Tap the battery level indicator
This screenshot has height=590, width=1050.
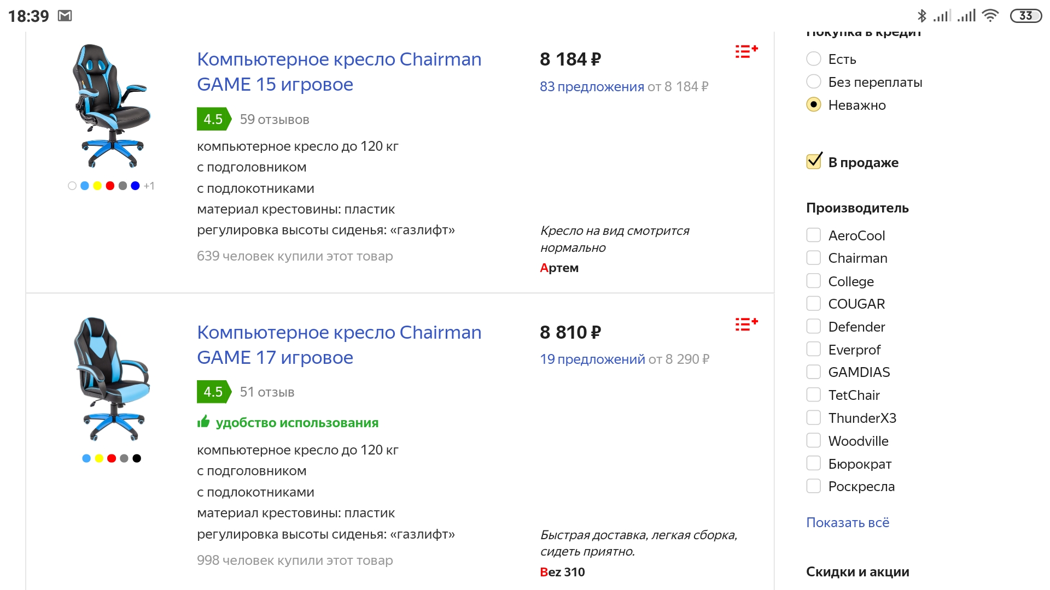[x=1025, y=16]
